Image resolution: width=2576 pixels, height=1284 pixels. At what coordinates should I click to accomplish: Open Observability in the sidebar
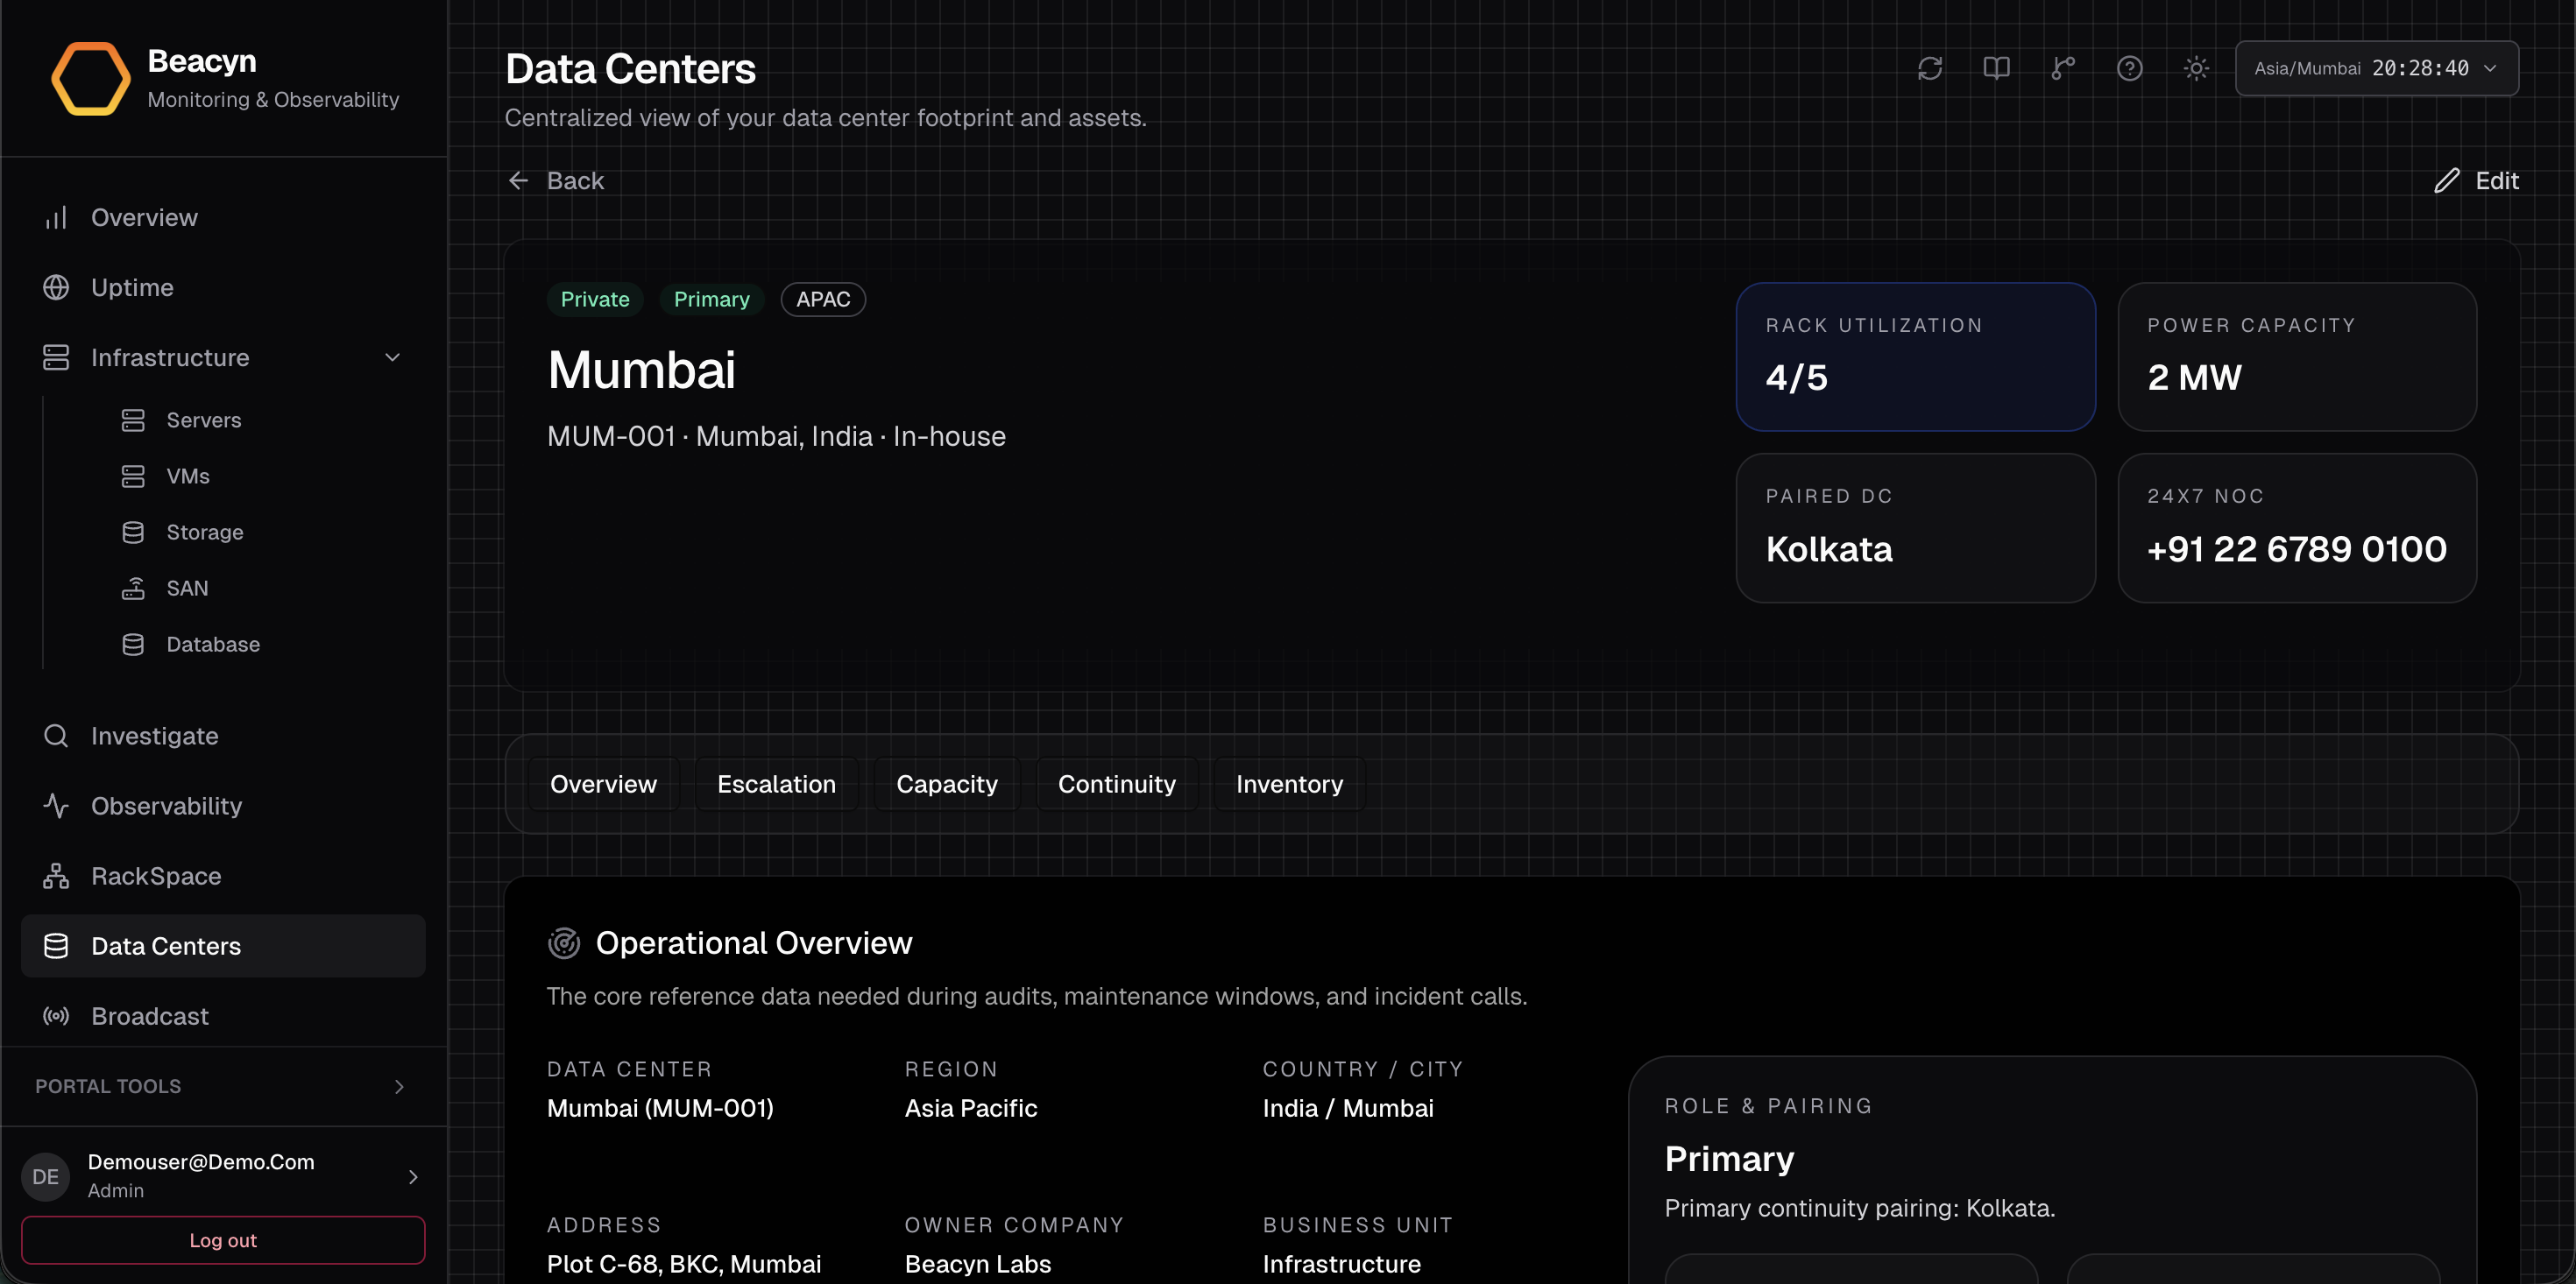pos(222,806)
